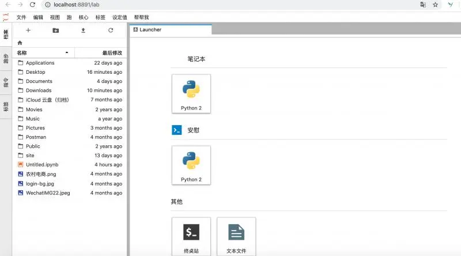Select the Public folder
Screen dimensions: 461x256
pos(70,146)
